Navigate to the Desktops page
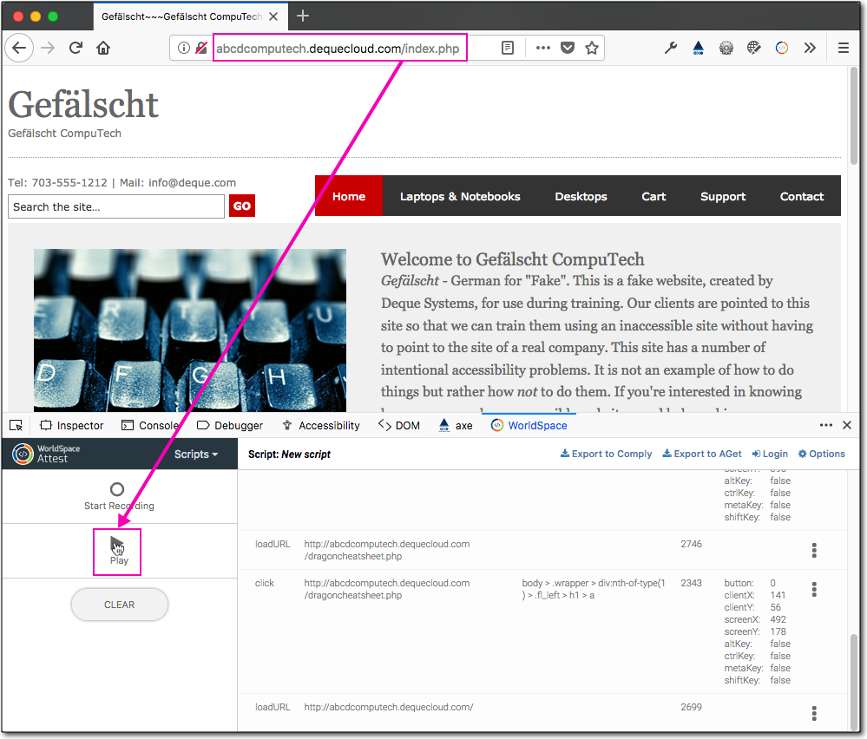Viewport: 867px width, 739px height. coord(581,196)
